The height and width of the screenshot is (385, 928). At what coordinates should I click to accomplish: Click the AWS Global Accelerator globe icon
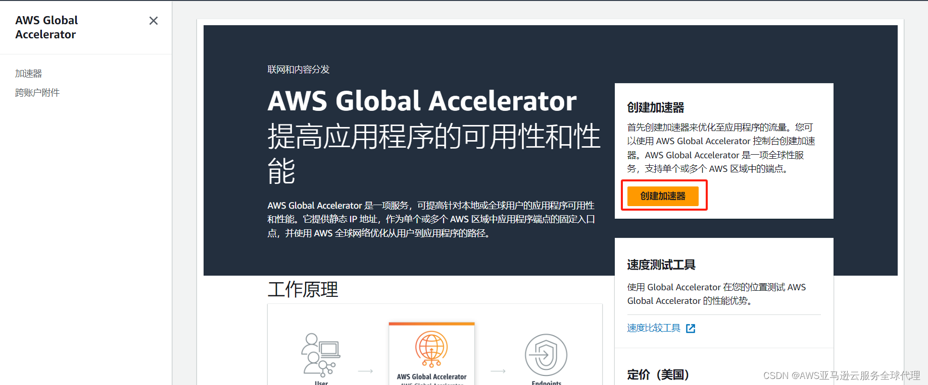click(x=431, y=349)
